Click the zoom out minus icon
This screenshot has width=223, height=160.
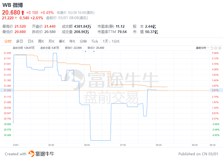[x=216, y=48]
